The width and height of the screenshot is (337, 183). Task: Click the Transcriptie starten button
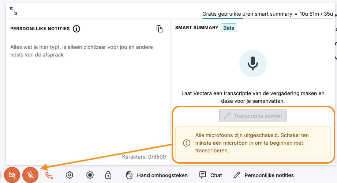253,116
